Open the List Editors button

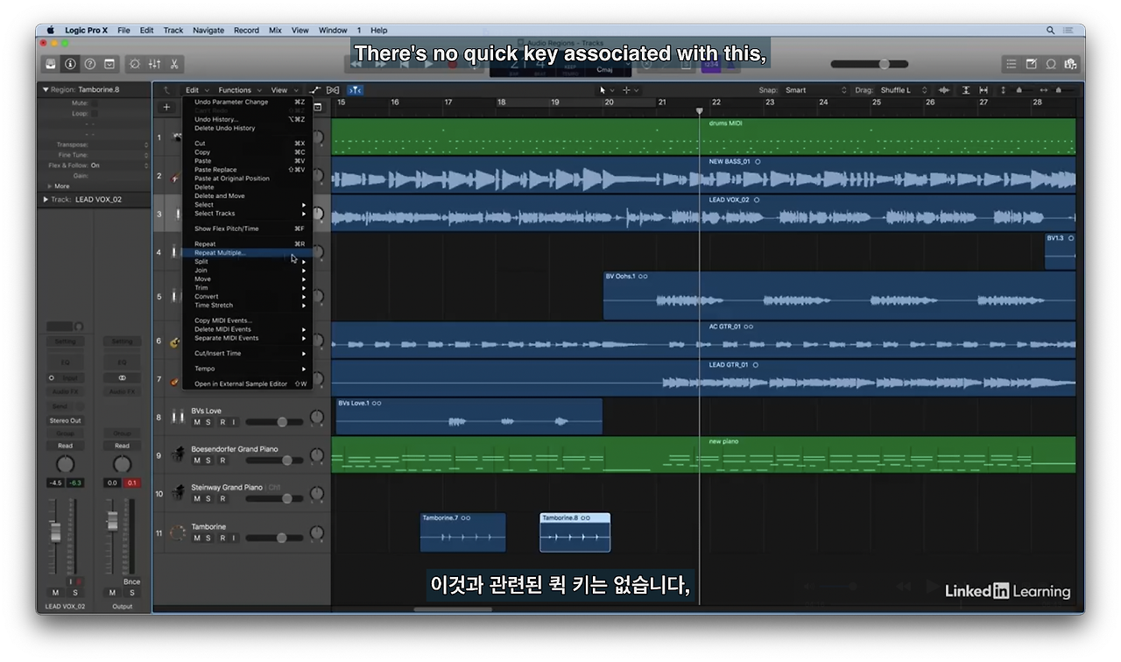(x=1012, y=64)
